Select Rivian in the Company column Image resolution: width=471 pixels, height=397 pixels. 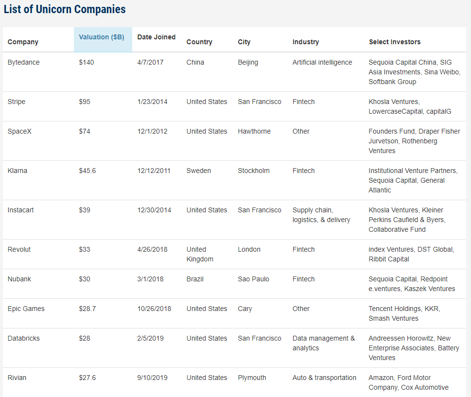click(17, 378)
